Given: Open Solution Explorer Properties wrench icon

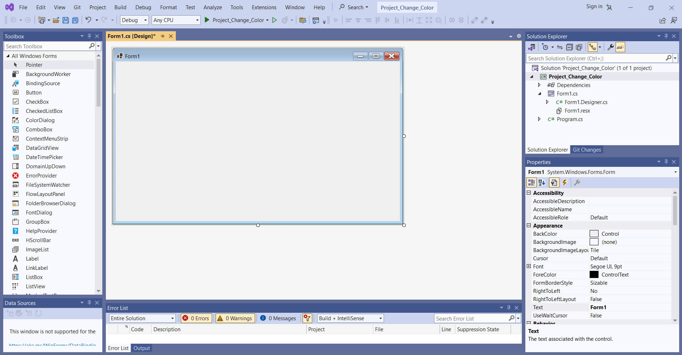Looking at the screenshot, I should pyautogui.click(x=610, y=47).
